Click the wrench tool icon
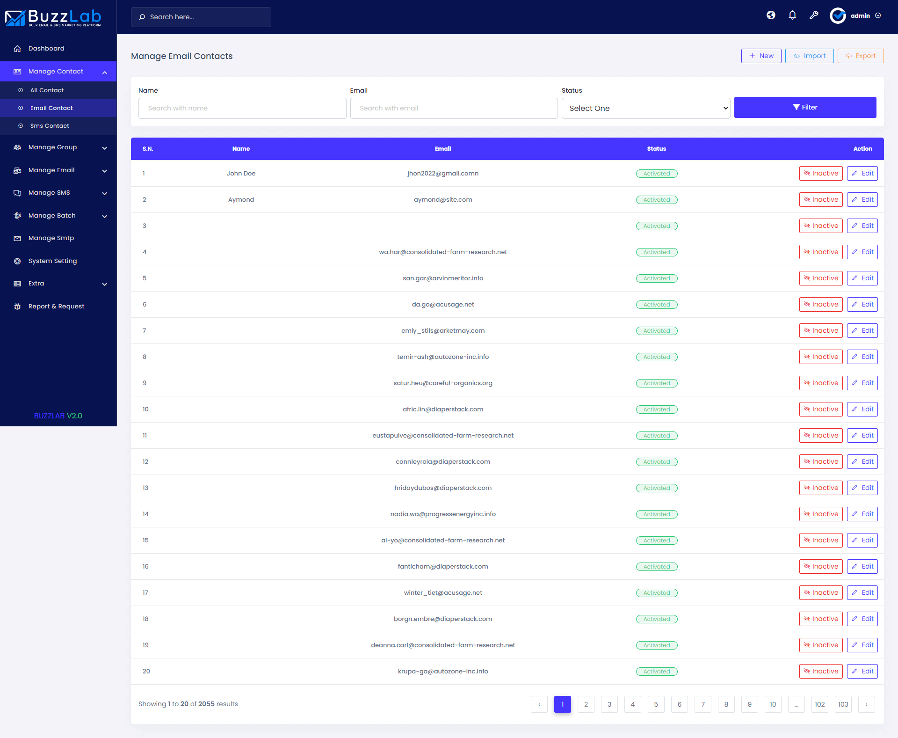This screenshot has width=898, height=738. click(x=814, y=15)
